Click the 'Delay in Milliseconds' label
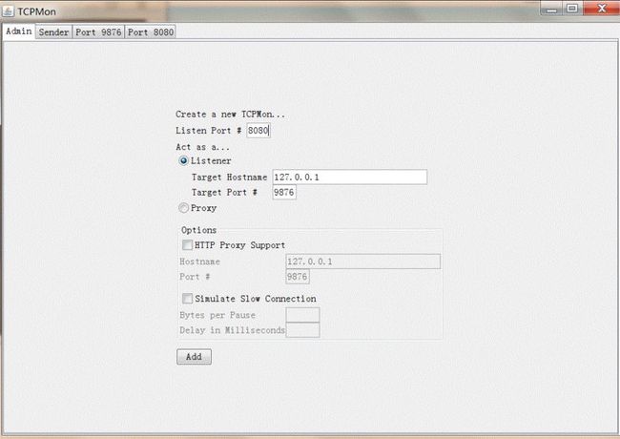Image resolution: width=620 pixels, height=439 pixels. pos(232,330)
